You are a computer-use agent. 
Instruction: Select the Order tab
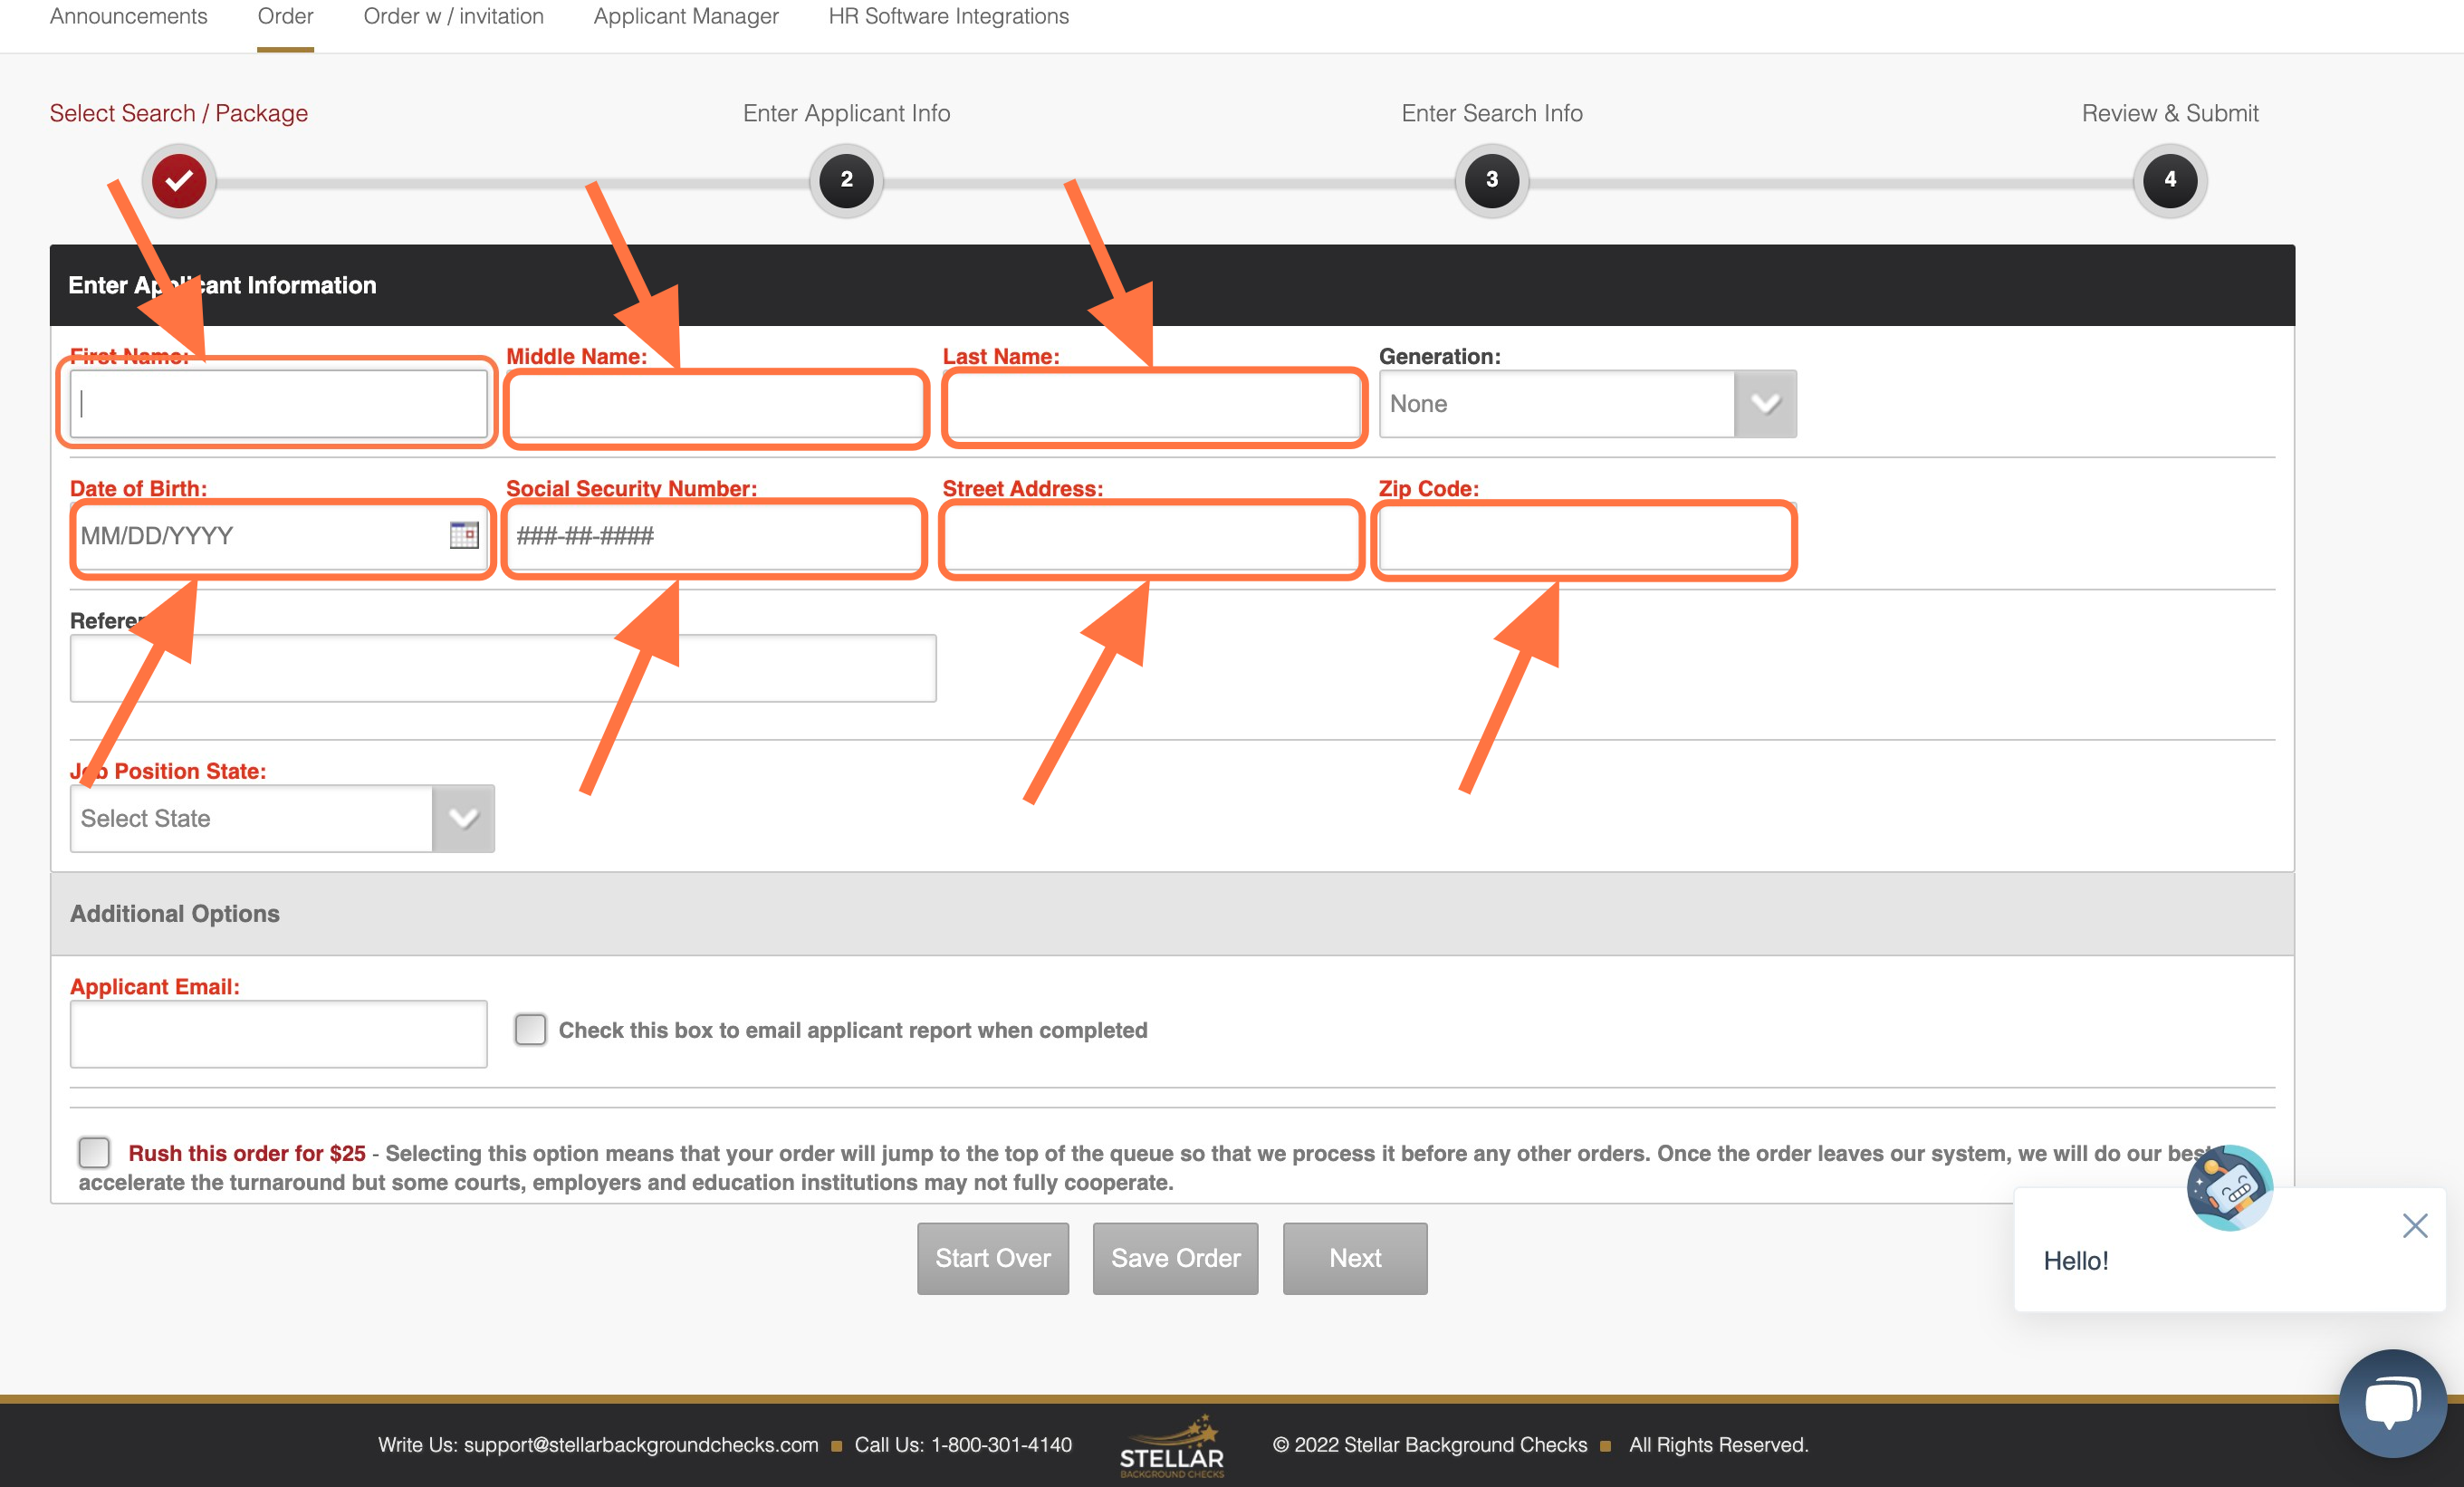285,16
